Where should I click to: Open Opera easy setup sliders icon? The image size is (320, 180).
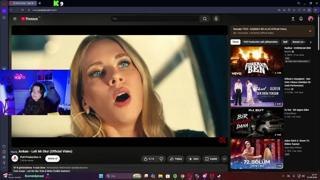pyautogui.click(x=304, y=10)
